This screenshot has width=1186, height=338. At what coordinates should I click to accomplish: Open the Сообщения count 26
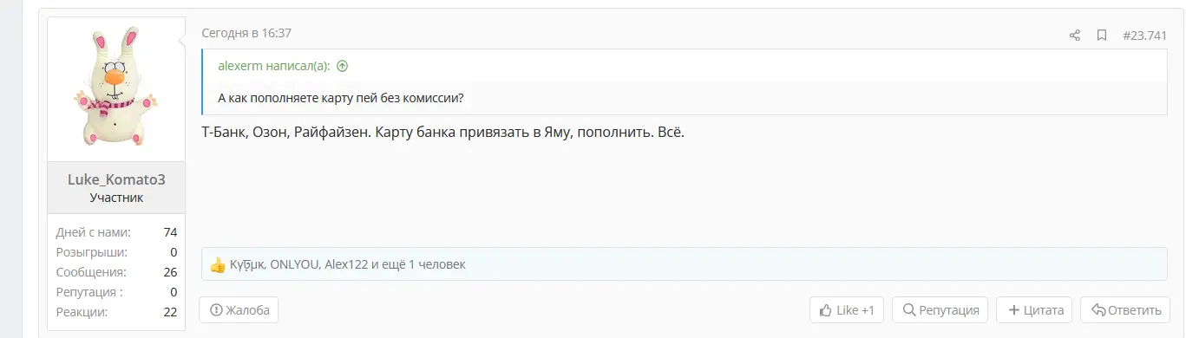tap(169, 272)
